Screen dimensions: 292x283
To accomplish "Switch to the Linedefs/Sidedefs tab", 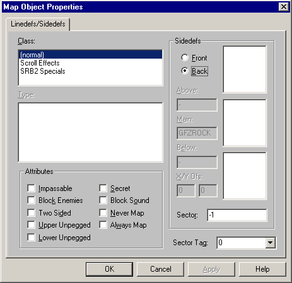I will (38, 24).
